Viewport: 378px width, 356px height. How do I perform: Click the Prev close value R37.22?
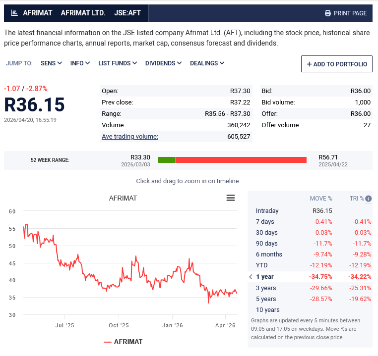[240, 102]
